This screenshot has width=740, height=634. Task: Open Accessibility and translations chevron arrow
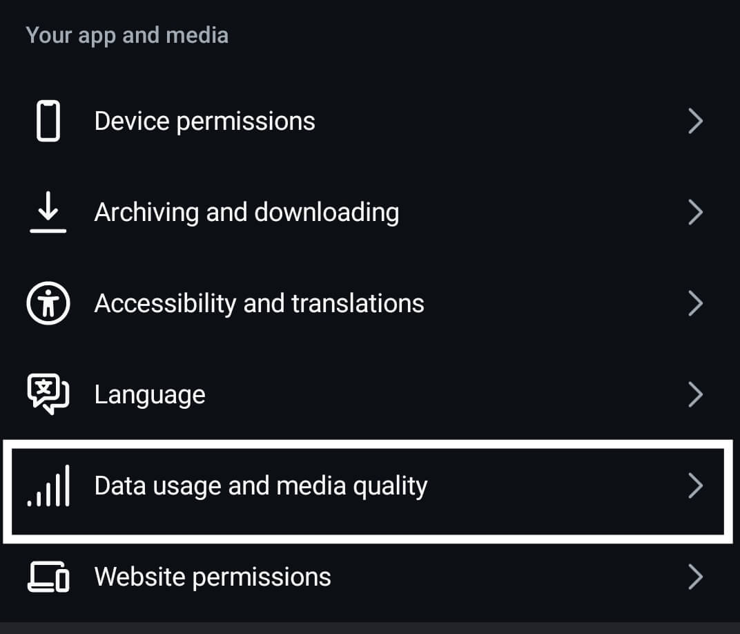click(x=696, y=303)
